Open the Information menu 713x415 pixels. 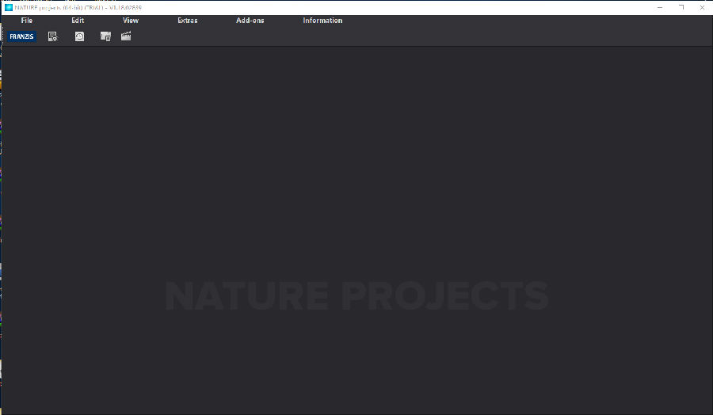[x=322, y=21]
